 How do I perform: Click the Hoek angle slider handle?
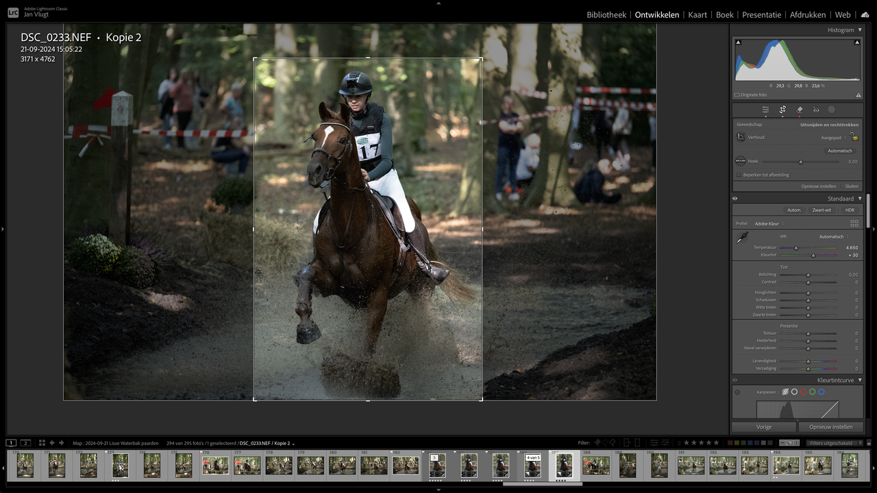(800, 162)
